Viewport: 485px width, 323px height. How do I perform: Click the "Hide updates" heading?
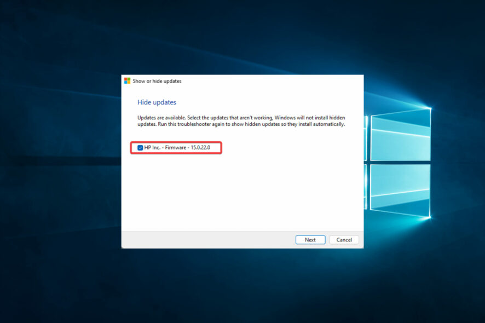click(x=157, y=102)
